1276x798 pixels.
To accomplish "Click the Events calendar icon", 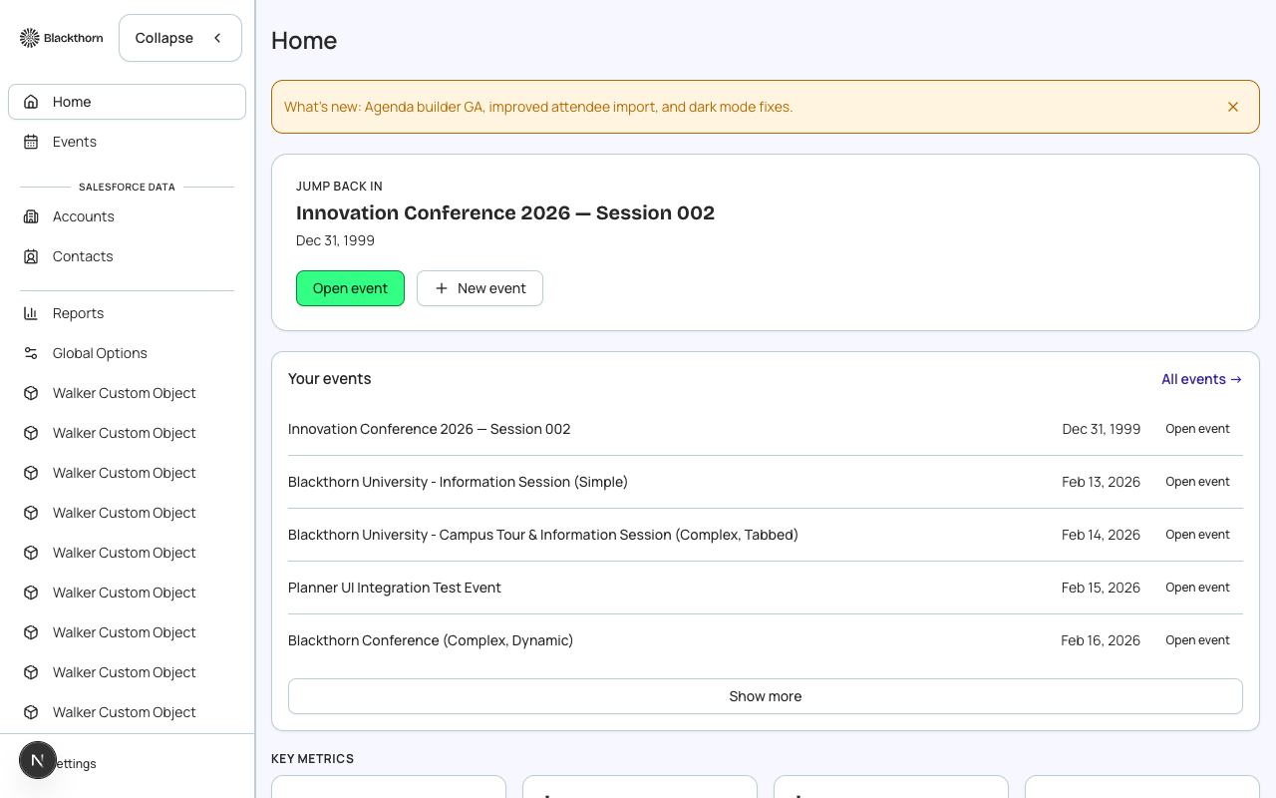I will (31, 142).
